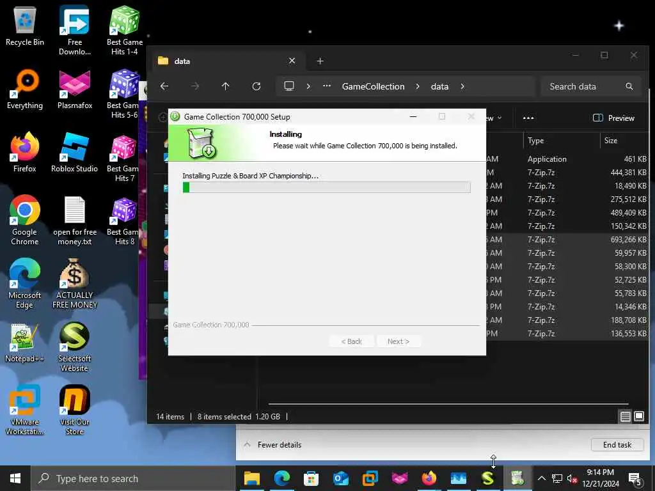This screenshot has height=491, width=655.
Task: Expand chevron after data in address bar
Action: coord(462,86)
